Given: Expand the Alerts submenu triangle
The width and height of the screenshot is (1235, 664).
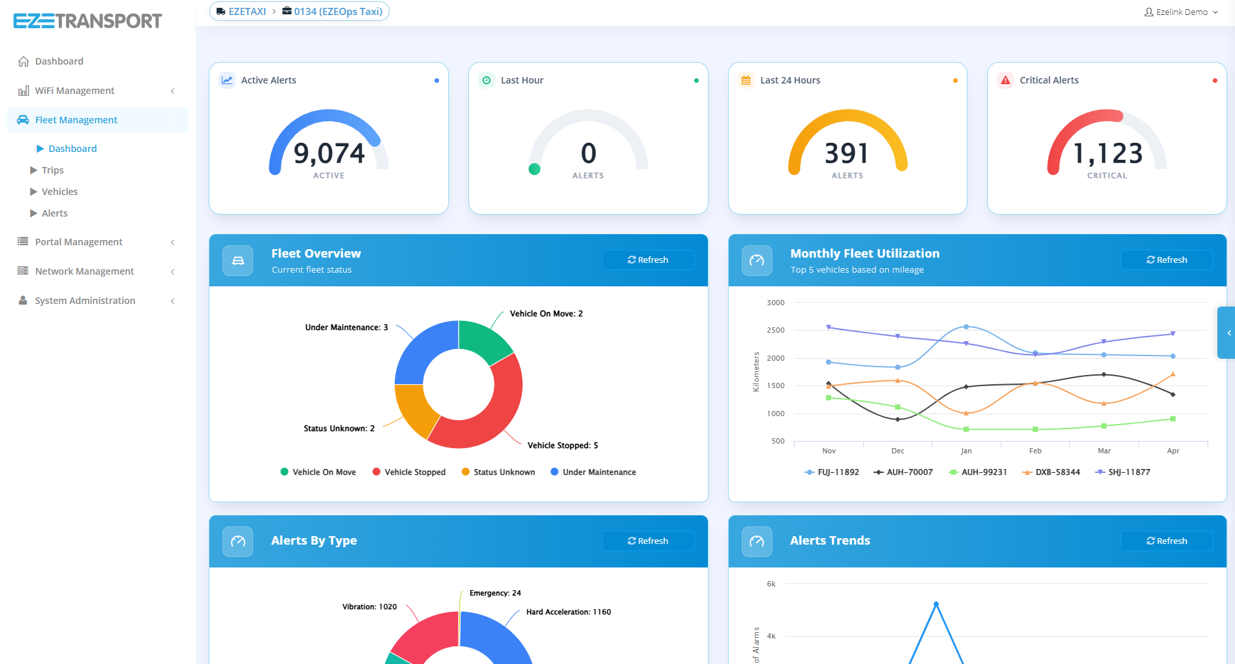Looking at the screenshot, I should coord(33,213).
